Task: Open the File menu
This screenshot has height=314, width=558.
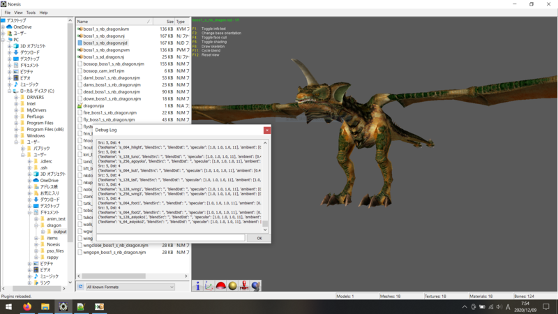Action: [8, 13]
